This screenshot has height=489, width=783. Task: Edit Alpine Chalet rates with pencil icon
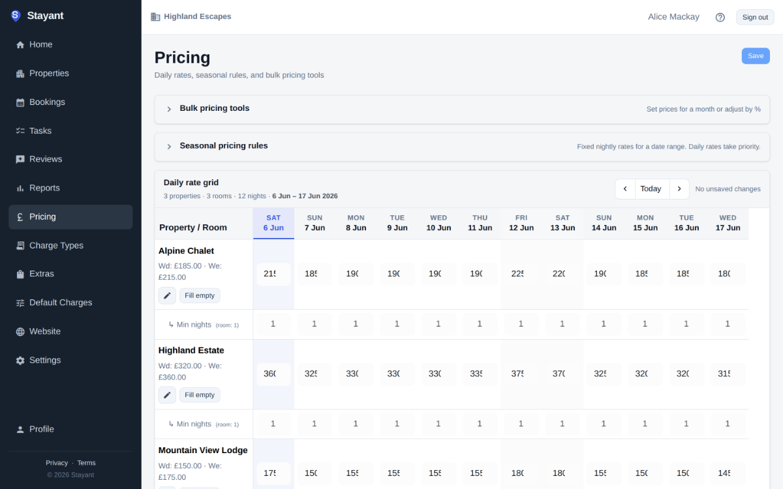[x=167, y=296]
